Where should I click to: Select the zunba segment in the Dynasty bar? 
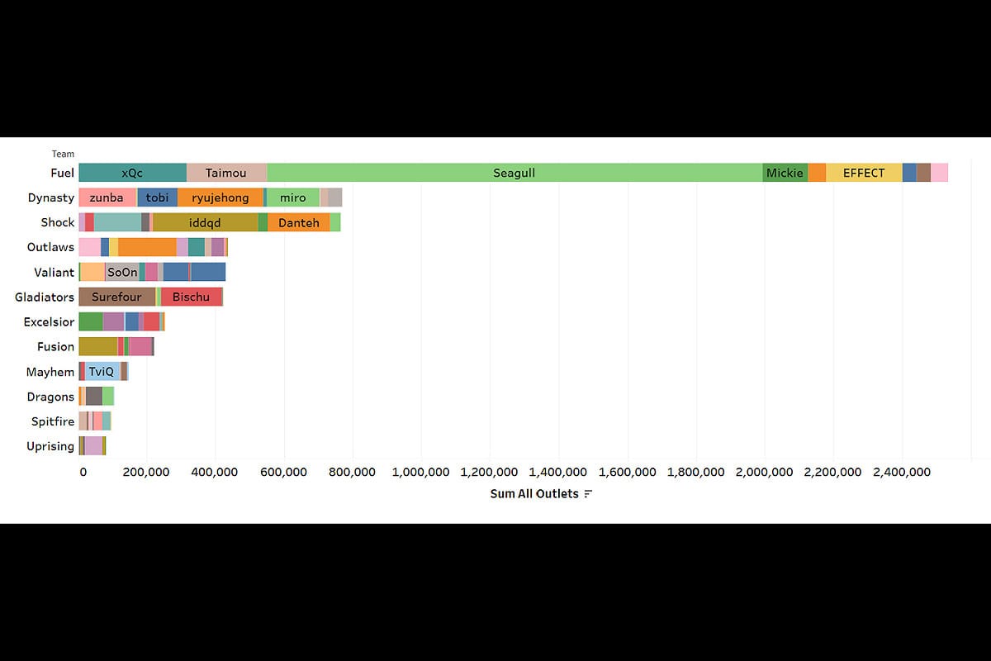[107, 197]
